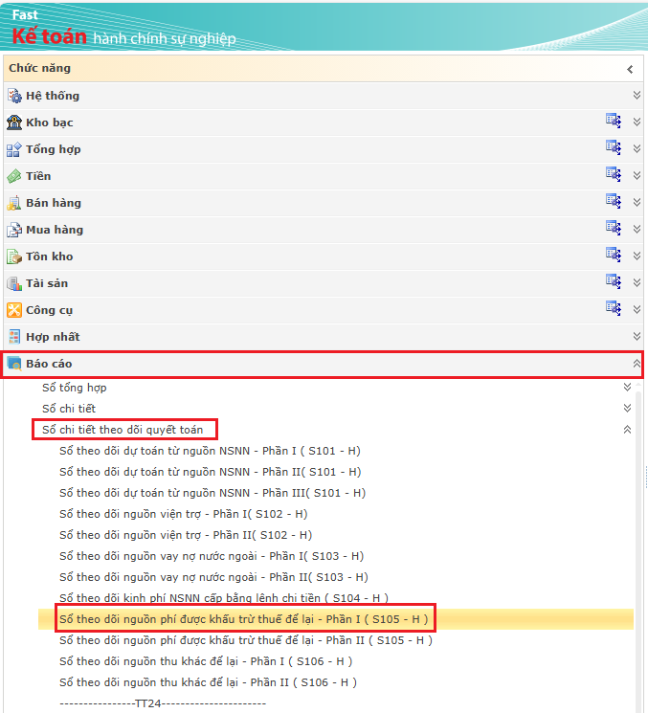648x713 pixels.
Task: Open nguồn phí khấu trừ Phần II (S105-H)
Action: pos(246,640)
